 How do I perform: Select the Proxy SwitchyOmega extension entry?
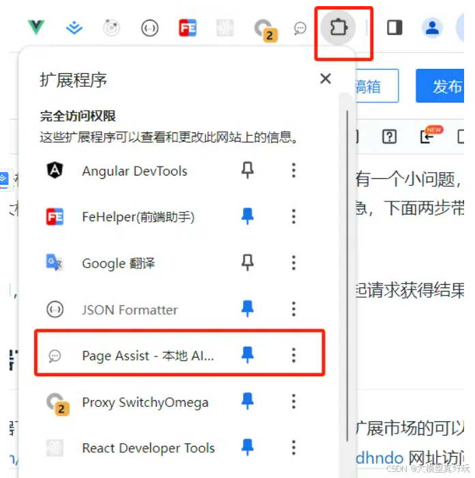click(x=145, y=402)
